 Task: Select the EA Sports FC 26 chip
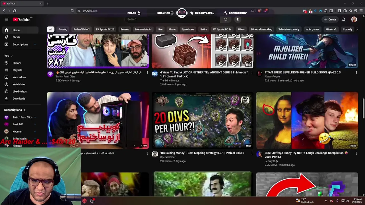click(x=105, y=29)
